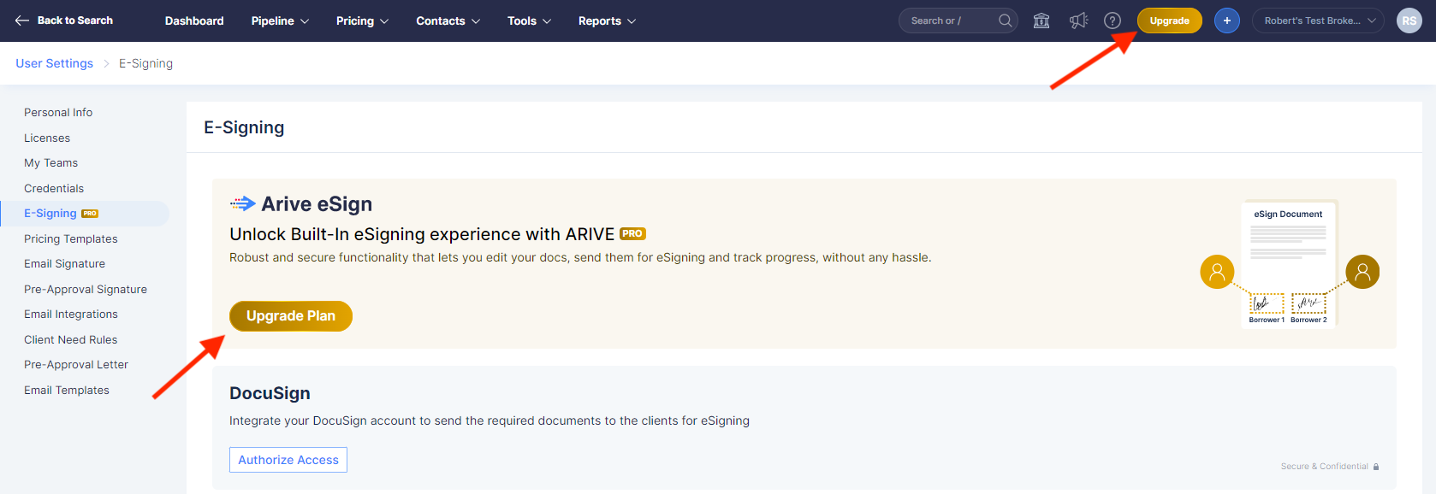Expand the Contacts menu
Screen dimensions: 1436x494
pyautogui.click(x=448, y=21)
